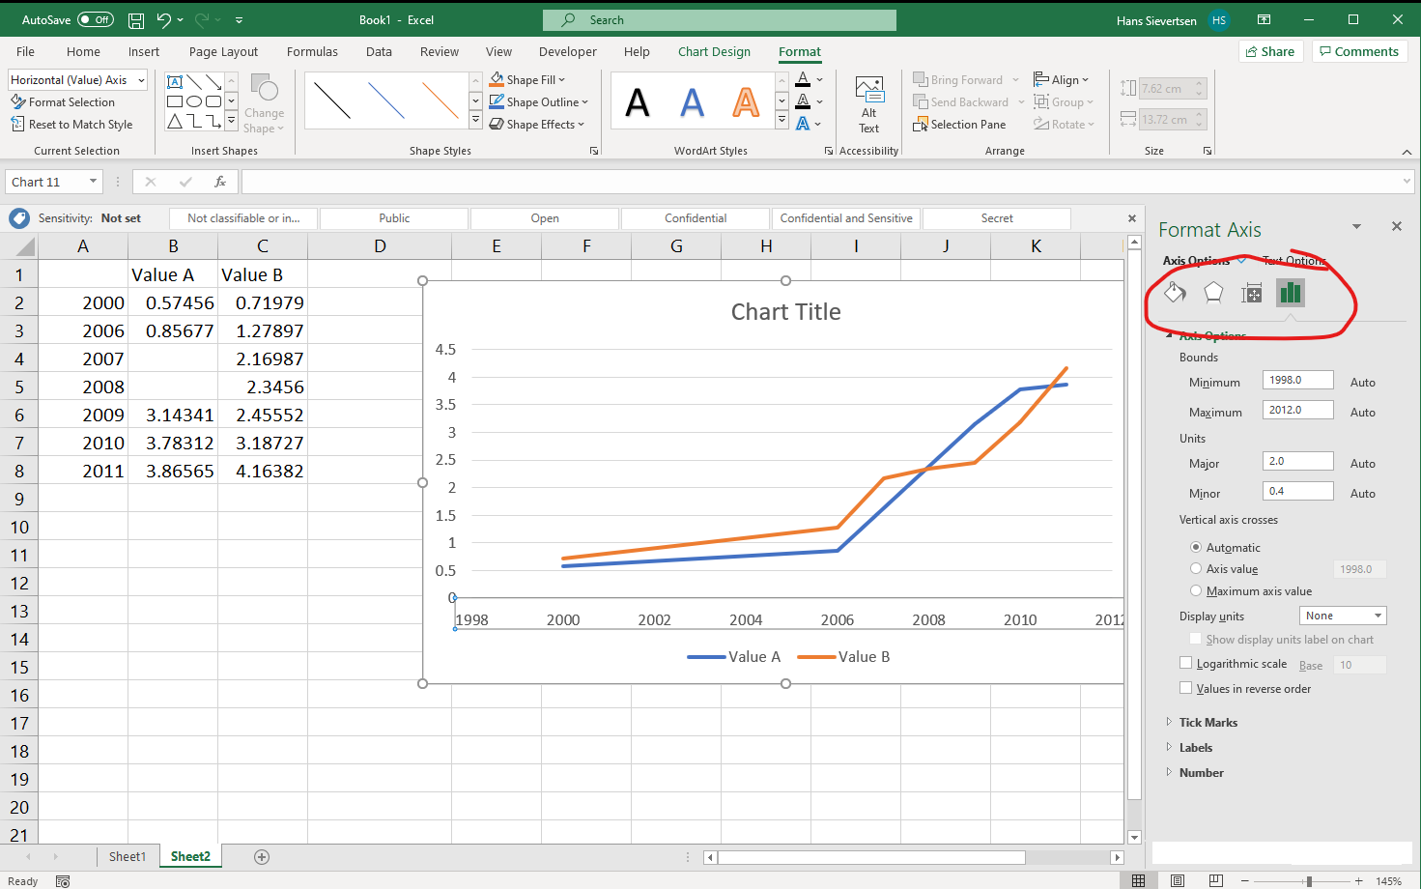Image resolution: width=1421 pixels, height=889 pixels.
Task: Click the Save icon in title bar
Action: coord(136,19)
